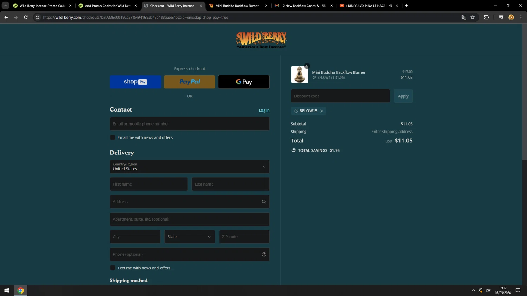Go back to the previous page
This screenshot has width=527, height=296.
[6, 17]
